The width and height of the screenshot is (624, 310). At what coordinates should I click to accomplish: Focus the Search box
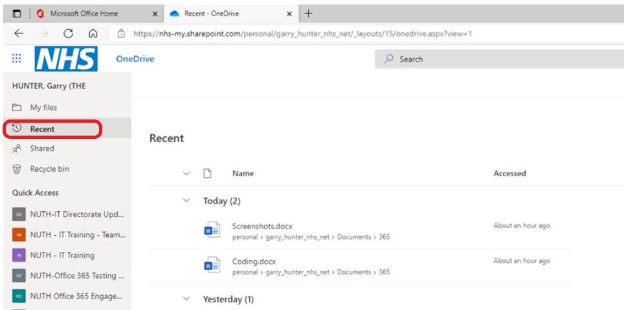click(x=500, y=59)
